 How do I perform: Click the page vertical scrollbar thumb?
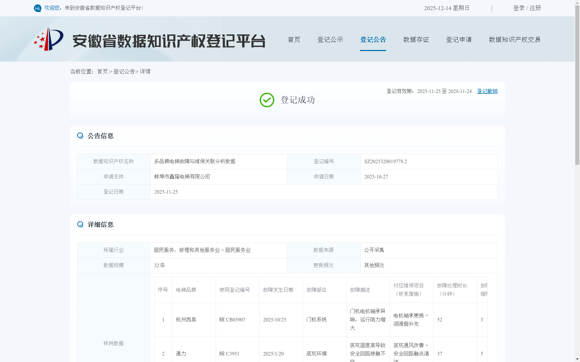point(577,85)
